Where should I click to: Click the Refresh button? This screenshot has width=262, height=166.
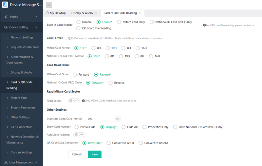click(x=77, y=154)
